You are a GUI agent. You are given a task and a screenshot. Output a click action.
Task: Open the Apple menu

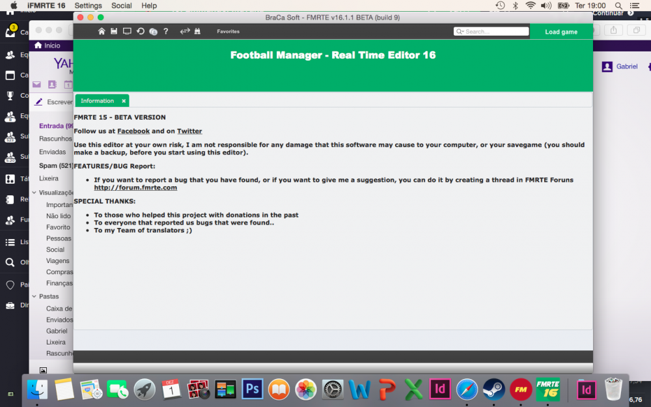pos(14,5)
